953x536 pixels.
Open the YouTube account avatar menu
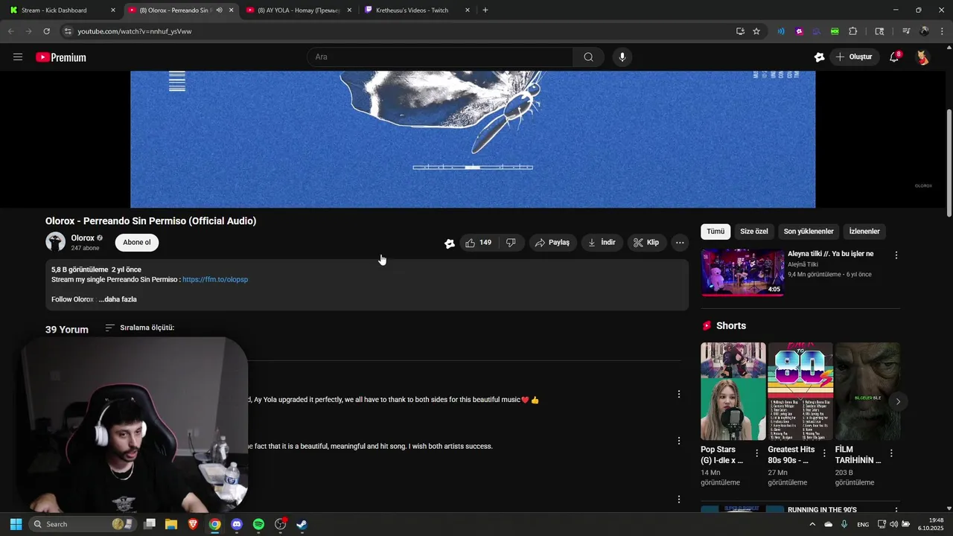(x=922, y=57)
